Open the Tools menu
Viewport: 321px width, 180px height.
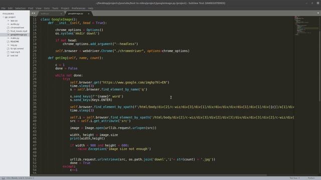tap(55, 8)
